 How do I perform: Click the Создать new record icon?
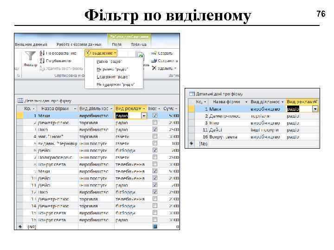[154, 53]
